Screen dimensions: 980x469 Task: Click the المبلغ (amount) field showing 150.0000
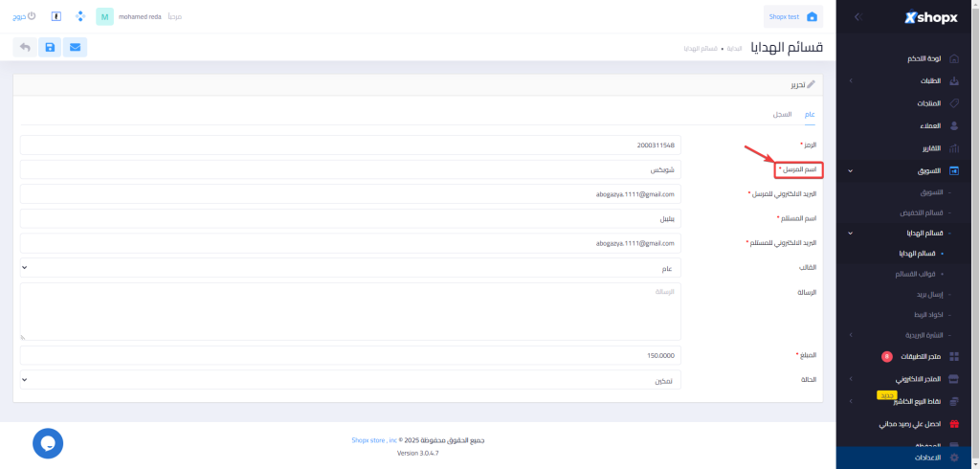click(x=349, y=355)
